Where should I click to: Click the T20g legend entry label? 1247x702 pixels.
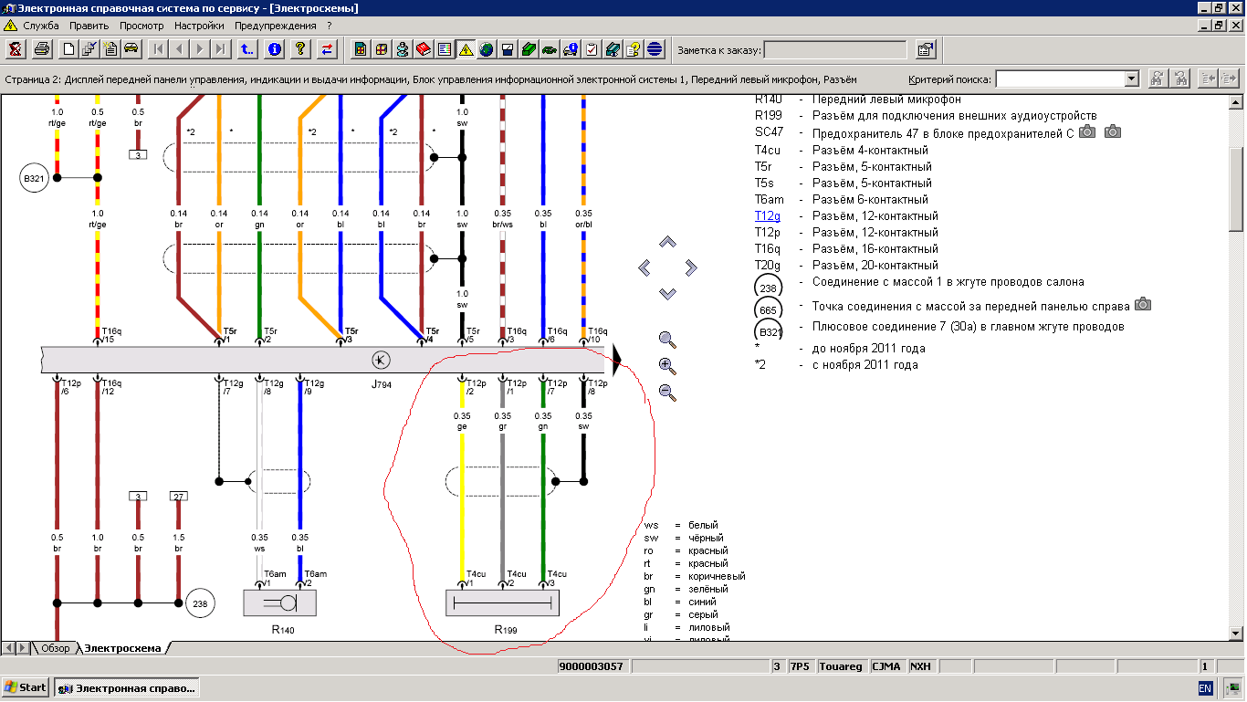(768, 266)
